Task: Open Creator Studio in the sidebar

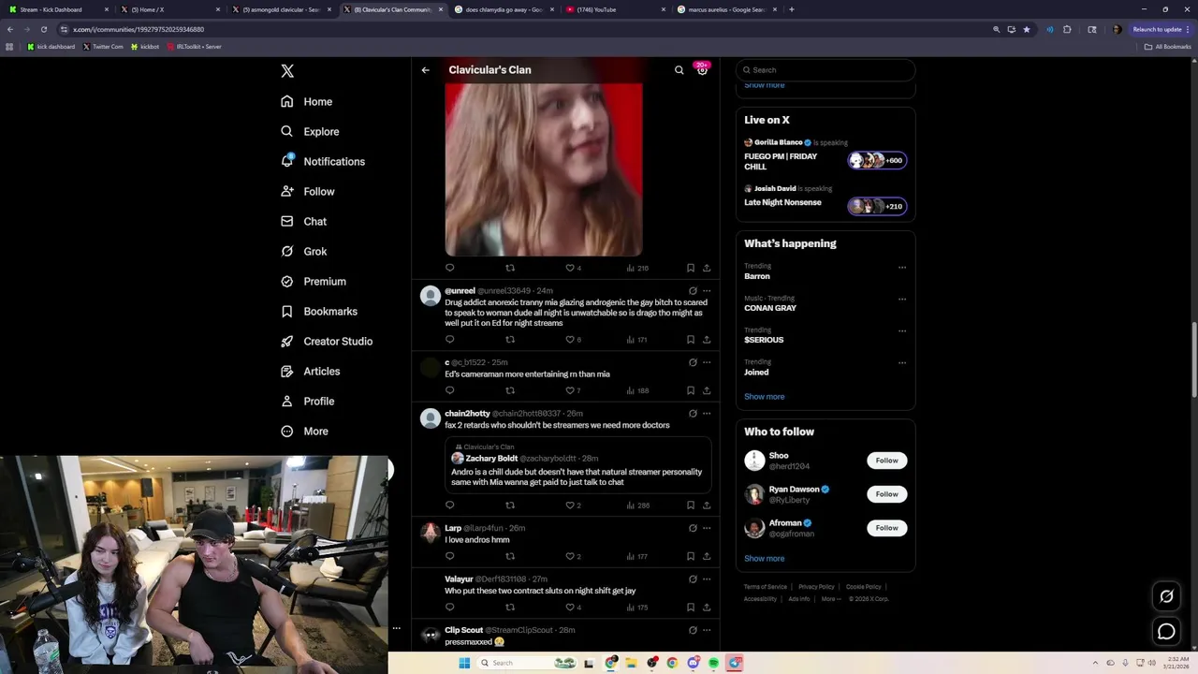Action: (327, 342)
